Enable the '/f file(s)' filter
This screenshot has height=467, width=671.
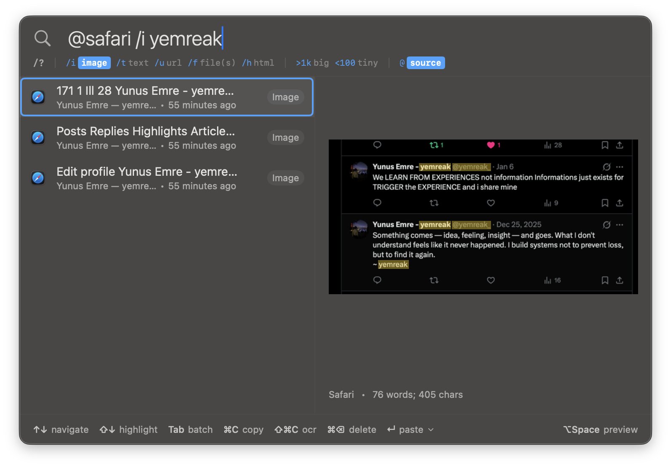(x=212, y=63)
